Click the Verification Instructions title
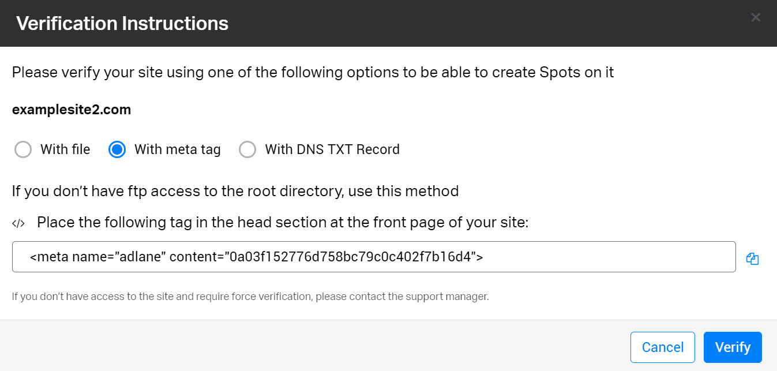 point(122,24)
